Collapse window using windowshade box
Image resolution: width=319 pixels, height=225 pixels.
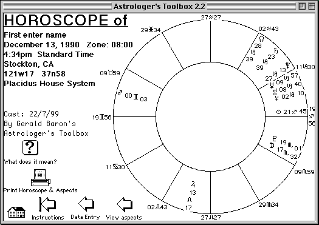tap(312, 6)
